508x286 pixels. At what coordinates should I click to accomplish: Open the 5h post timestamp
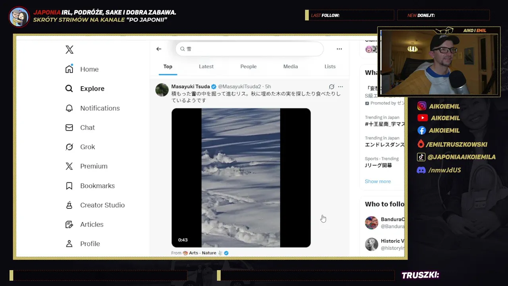click(x=268, y=87)
